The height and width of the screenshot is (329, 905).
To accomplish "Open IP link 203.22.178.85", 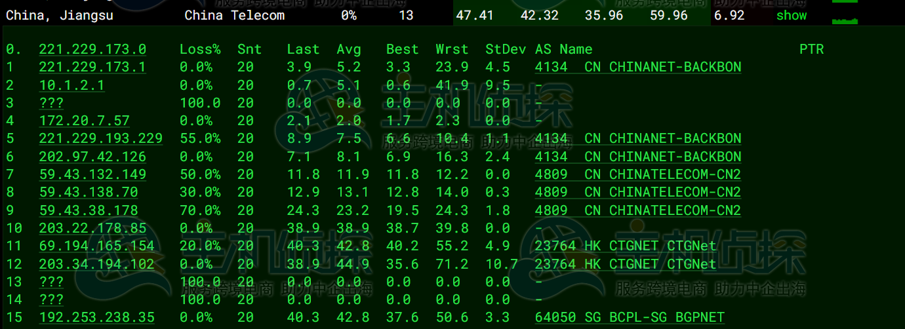I will 92,228.
